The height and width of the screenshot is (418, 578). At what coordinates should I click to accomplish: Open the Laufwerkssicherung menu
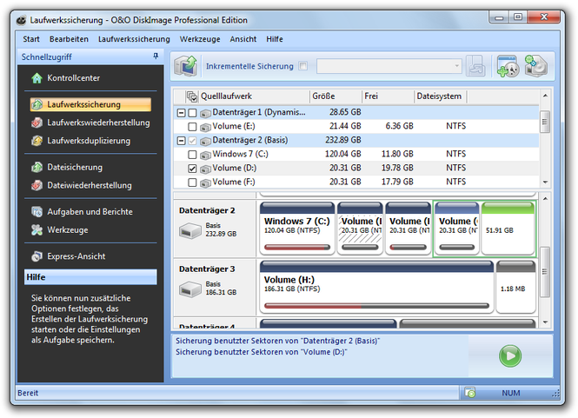[x=134, y=39]
